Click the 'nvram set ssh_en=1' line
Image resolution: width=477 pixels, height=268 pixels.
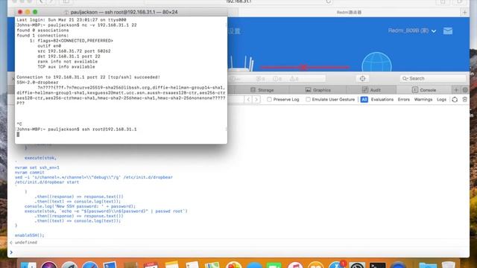37,167
